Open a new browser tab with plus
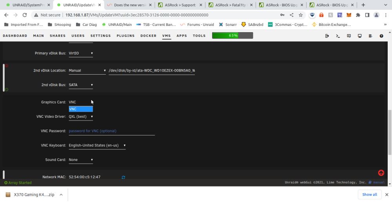 point(363,5)
